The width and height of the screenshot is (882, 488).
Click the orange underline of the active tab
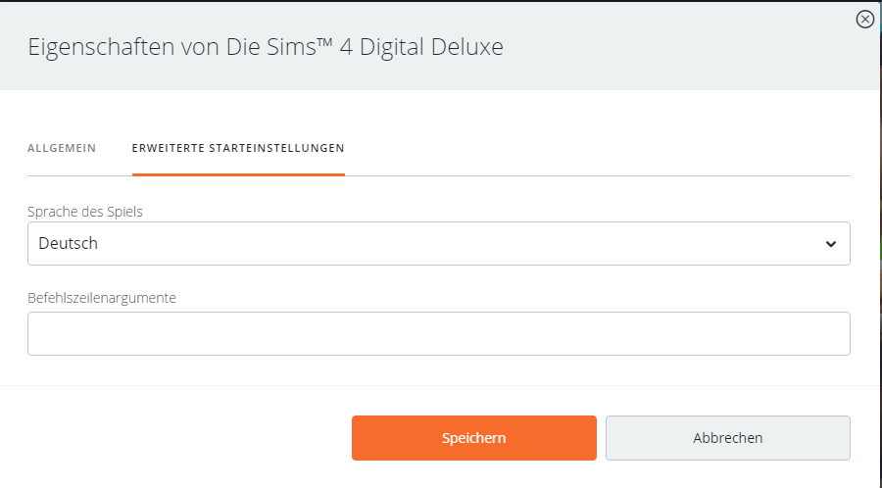coord(238,174)
